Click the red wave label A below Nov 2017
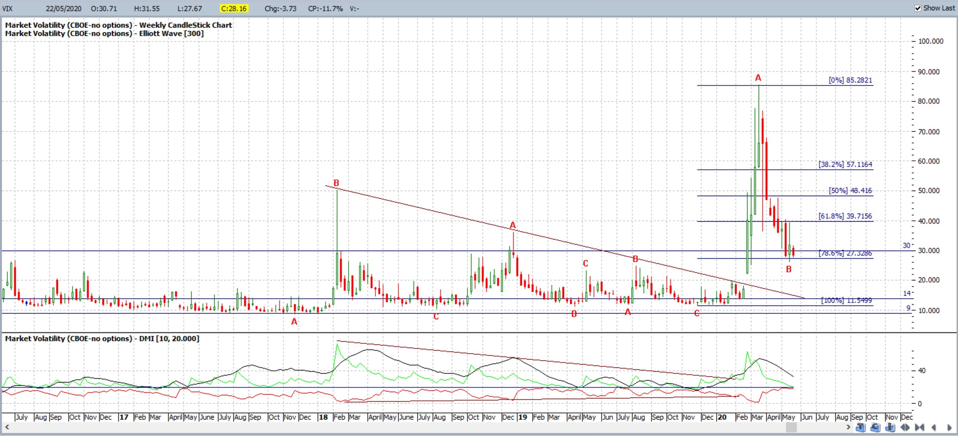 294,322
